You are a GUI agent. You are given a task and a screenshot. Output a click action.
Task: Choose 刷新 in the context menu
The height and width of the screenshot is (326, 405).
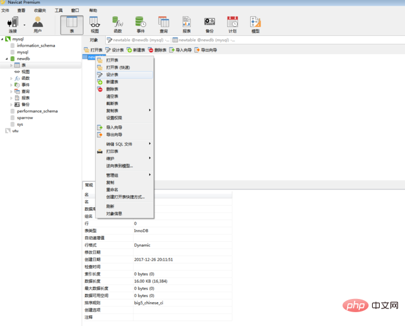click(x=125, y=206)
